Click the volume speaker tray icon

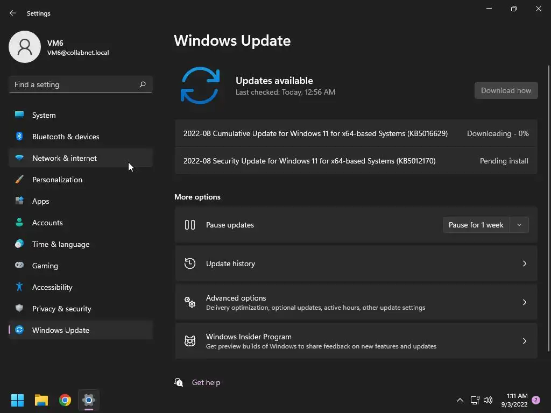(x=488, y=400)
